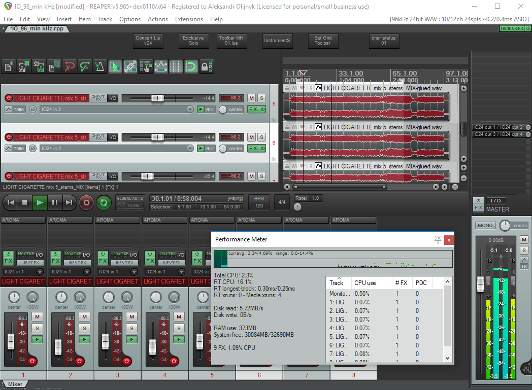Open mixer channel 1 input dropdown
The width and height of the screenshot is (532, 390).
[x=23, y=271]
